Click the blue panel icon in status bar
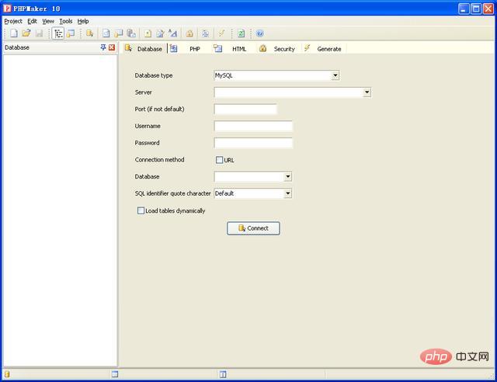Image resolution: width=497 pixels, height=382 pixels. [223, 374]
